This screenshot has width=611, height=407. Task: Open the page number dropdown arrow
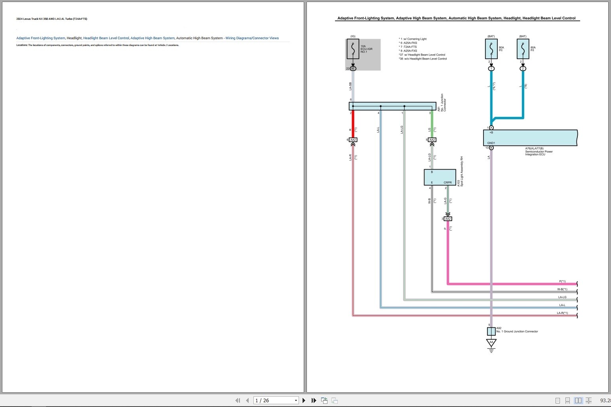pyautogui.click(x=296, y=401)
